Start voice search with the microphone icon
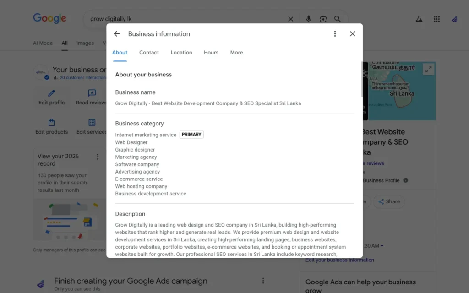 click(308, 19)
